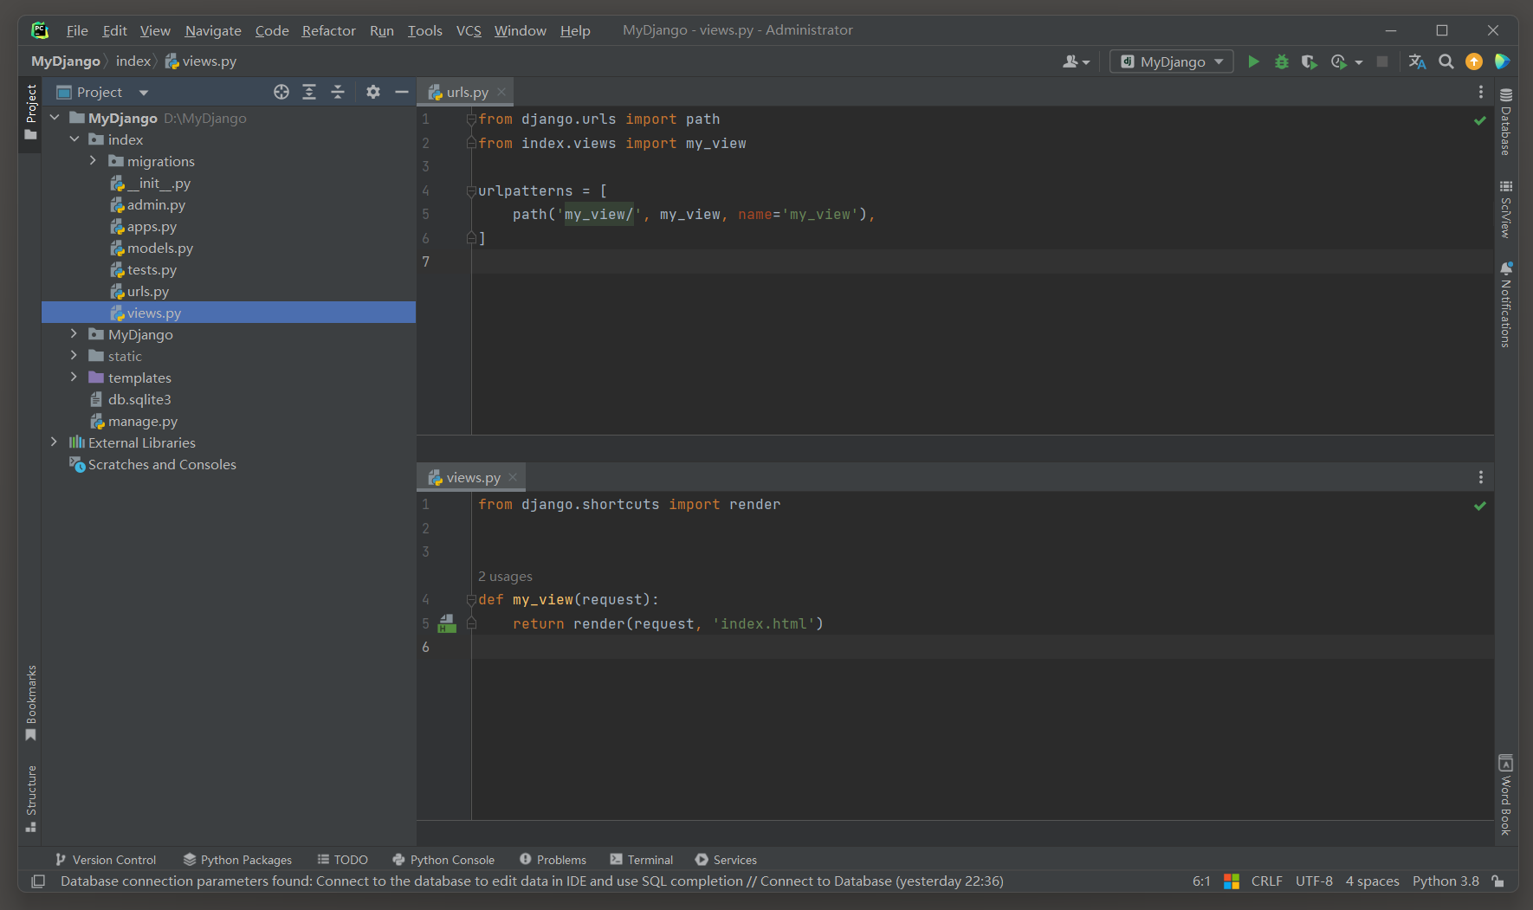Toggle tool window bars icon in status bar
The image size is (1533, 910).
[x=38, y=881]
